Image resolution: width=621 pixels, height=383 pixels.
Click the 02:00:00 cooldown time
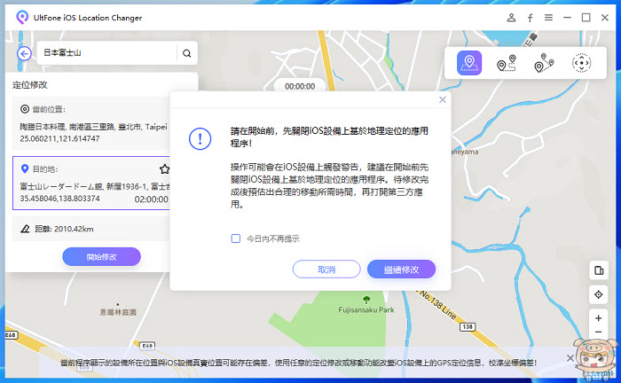pos(151,199)
